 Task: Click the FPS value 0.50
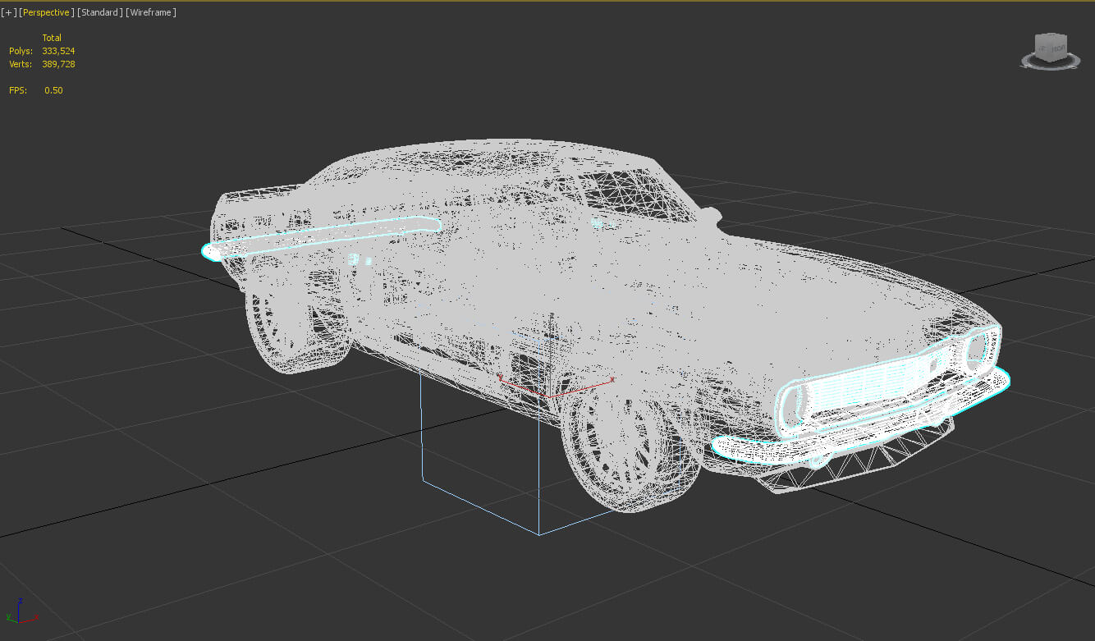tap(53, 90)
